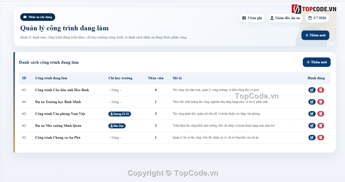Viewport: 345px width, 182px height.
Task: Click the Quản lý công trình đang làm title
Action: click(65, 28)
